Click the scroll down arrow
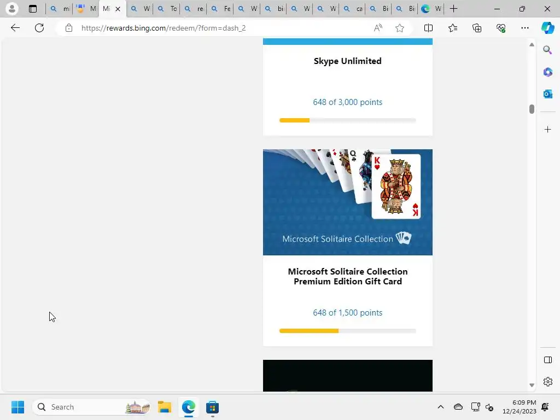This screenshot has width=560, height=420. 532,385
